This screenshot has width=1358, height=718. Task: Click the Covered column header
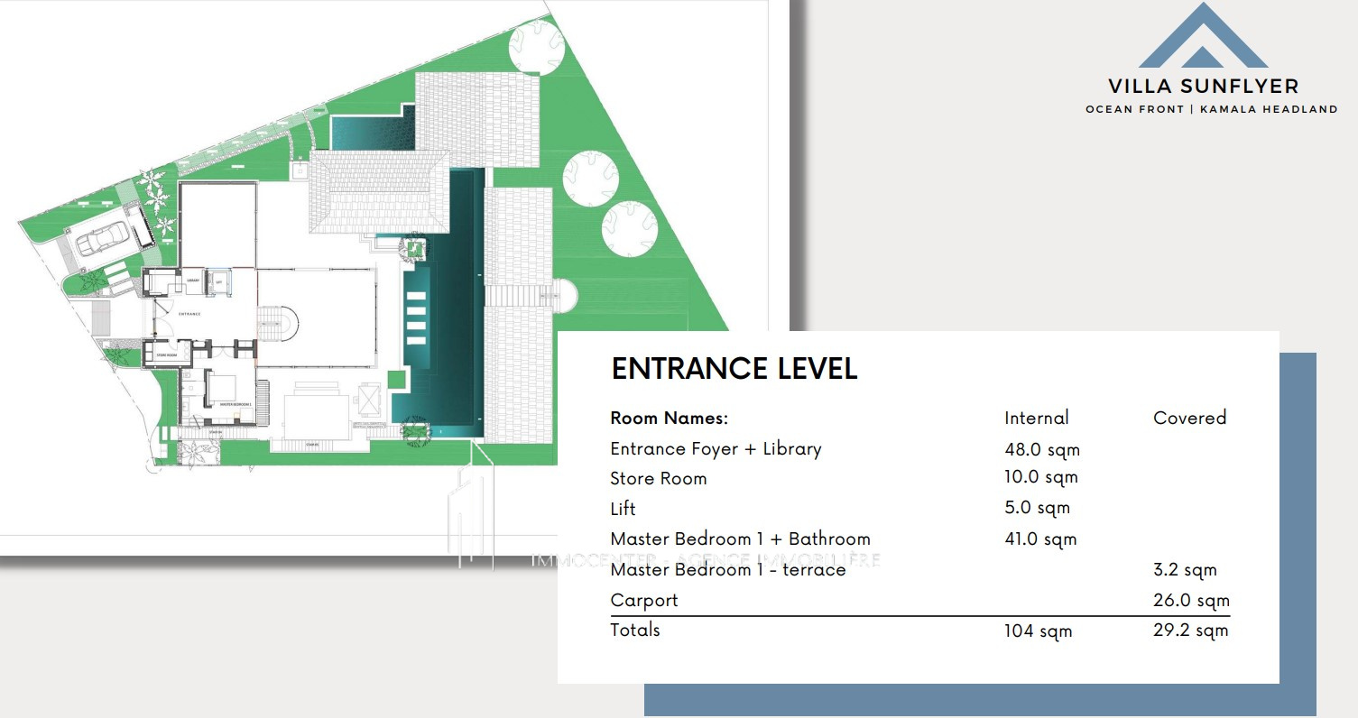pos(1189,418)
